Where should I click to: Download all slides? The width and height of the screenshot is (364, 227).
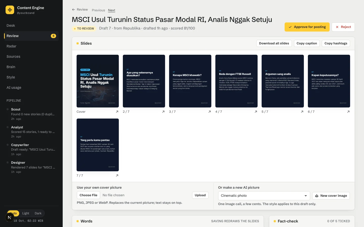(274, 43)
